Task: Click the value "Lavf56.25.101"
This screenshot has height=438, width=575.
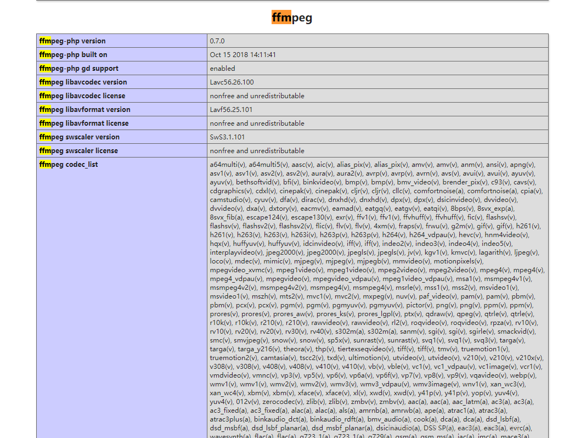Action: (x=231, y=110)
